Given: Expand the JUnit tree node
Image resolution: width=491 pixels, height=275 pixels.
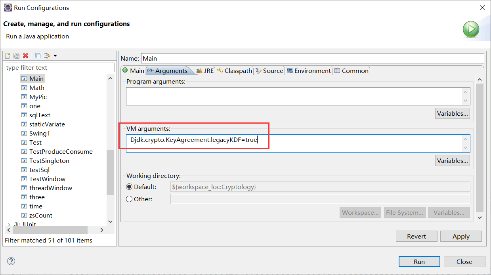Looking at the screenshot, I should click(9, 225).
